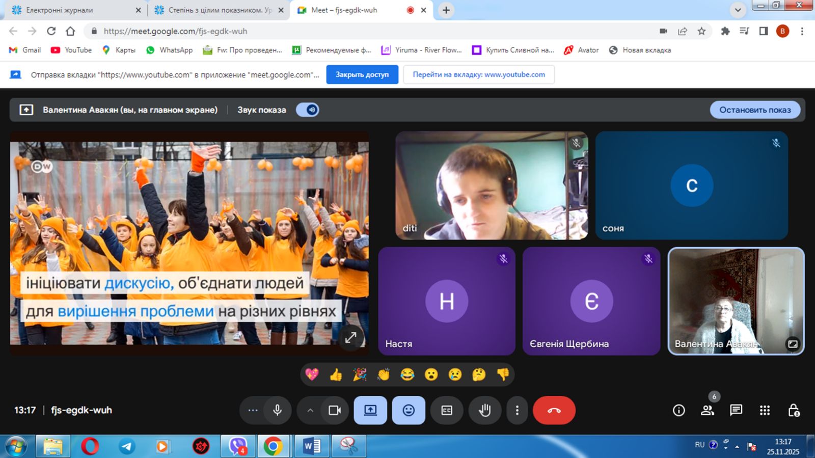Open more options three-dot menu
This screenshot has width=815, height=458.
517,410
